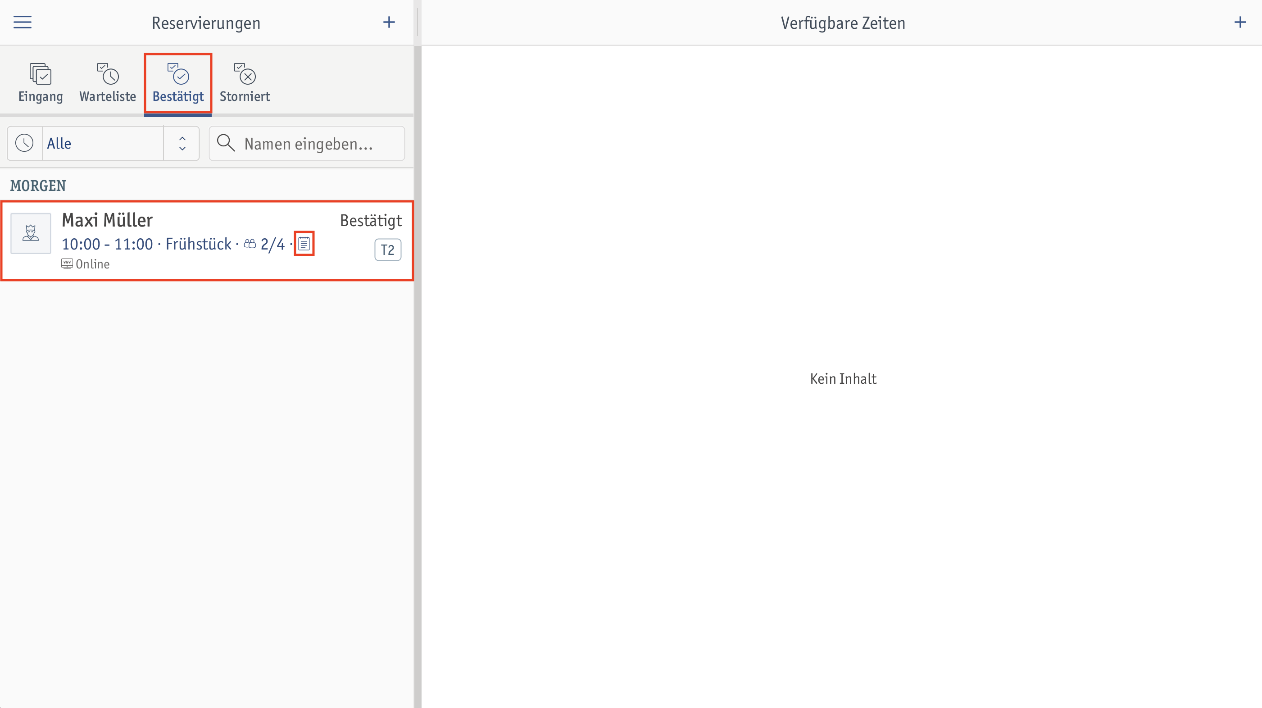This screenshot has width=1262, height=708.
Task: Click the panel divider between the two panes
Action: (418, 354)
